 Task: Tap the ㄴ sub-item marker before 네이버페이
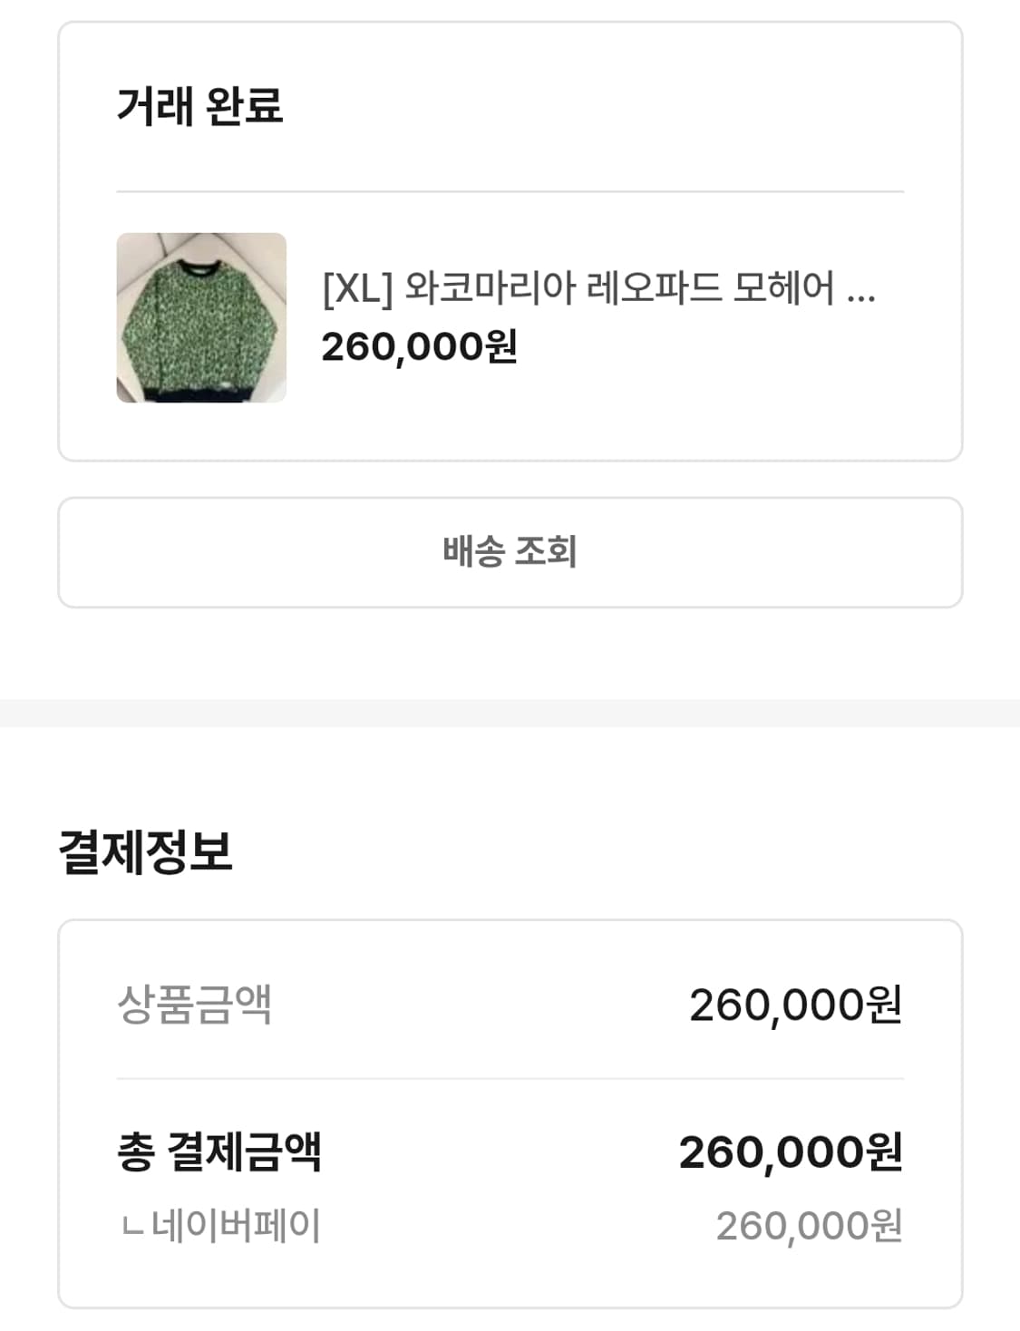pyautogui.click(x=132, y=1229)
